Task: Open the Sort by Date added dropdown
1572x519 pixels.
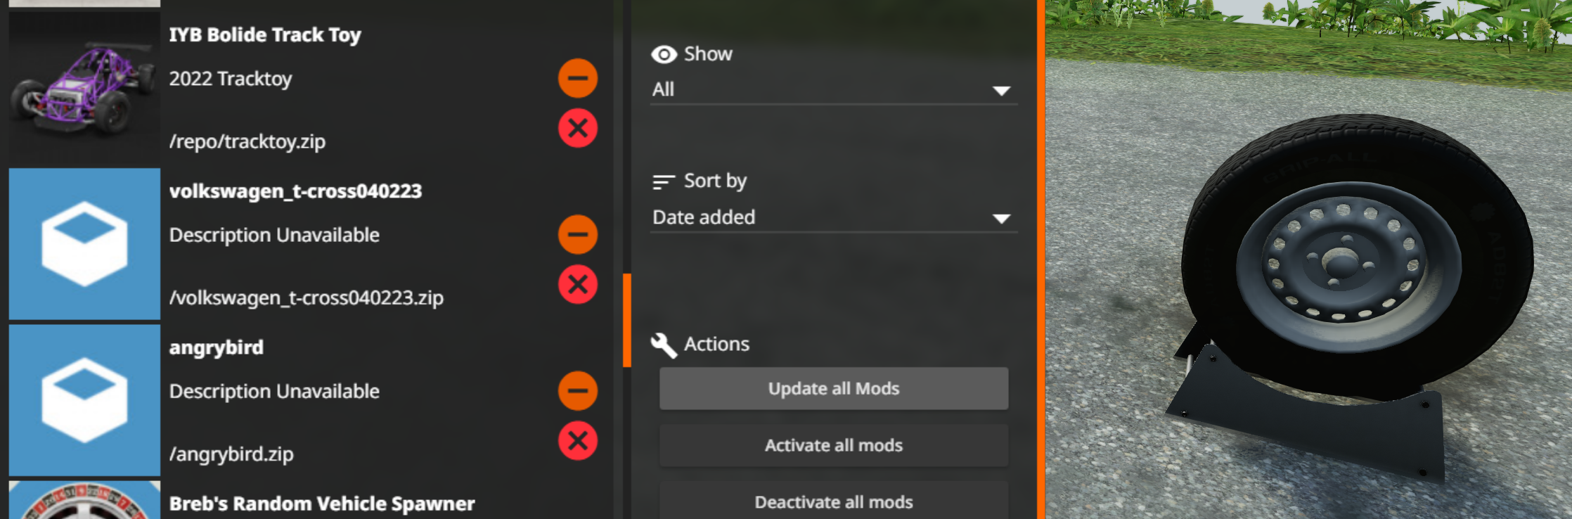Action: point(834,218)
